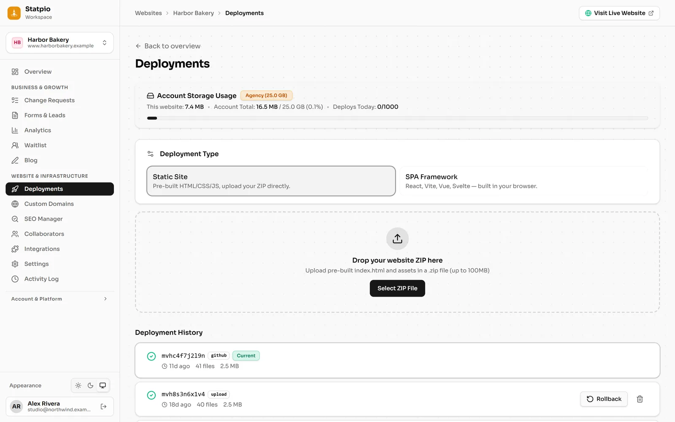Click the SEO Manager magnifier icon
Viewport: 675px width, 422px height.
pyautogui.click(x=15, y=219)
